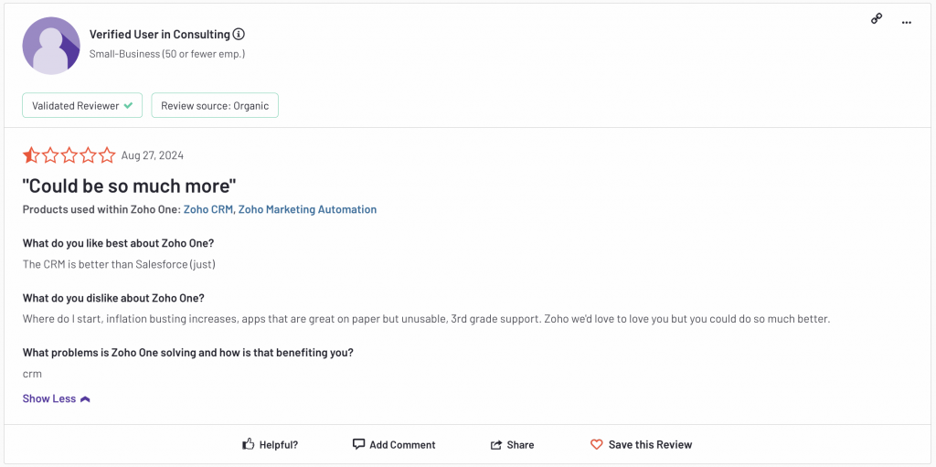Screen dimensions: 936x467
Task: Click the fifth empty star in rating
Action: (107, 155)
